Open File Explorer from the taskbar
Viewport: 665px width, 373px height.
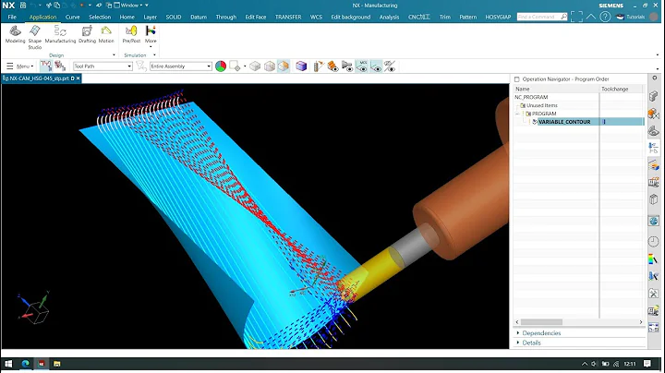pyautogui.click(x=57, y=364)
